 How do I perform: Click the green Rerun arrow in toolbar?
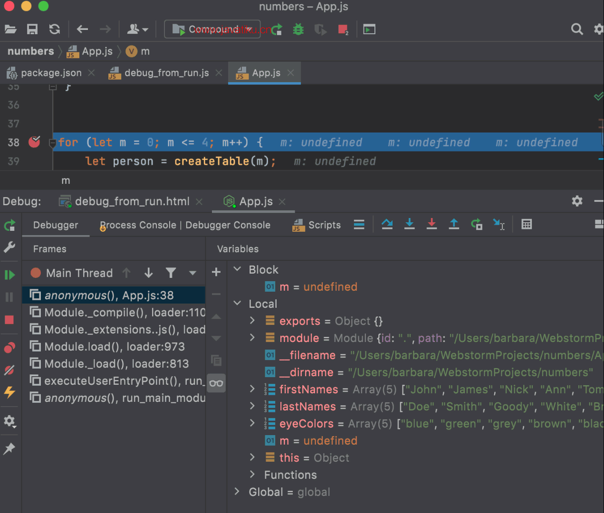(x=277, y=29)
